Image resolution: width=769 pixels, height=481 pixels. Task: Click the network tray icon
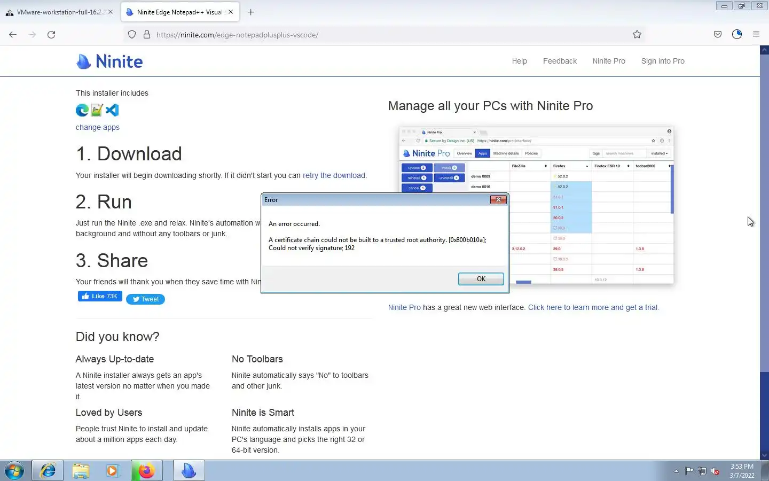pos(702,471)
